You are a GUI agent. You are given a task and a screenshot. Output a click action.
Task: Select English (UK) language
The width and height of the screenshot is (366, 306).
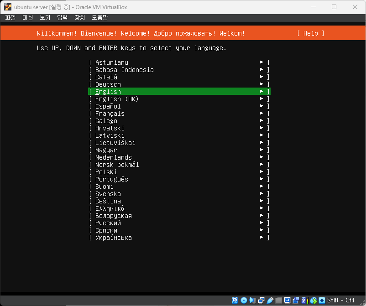[x=179, y=99]
